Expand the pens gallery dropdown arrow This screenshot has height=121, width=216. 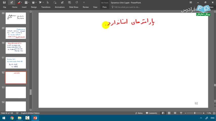pos(36,3)
